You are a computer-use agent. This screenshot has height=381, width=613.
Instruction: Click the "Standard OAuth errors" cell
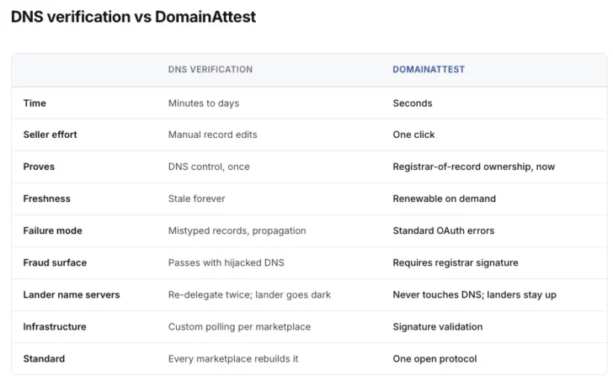(x=443, y=230)
